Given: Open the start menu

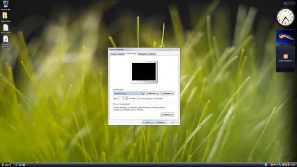Looking at the screenshot, I should pos(6,165).
